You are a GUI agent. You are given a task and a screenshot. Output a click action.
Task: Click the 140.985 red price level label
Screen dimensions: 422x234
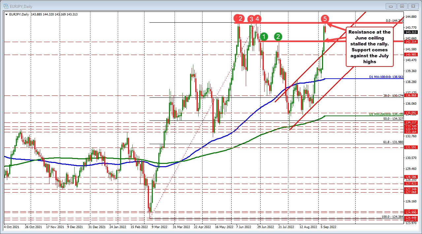click(x=411, y=55)
